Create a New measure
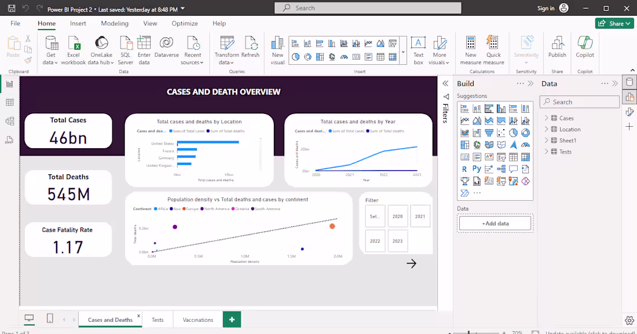Image resolution: width=637 pixels, height=334 pixels. pos(470,50)
